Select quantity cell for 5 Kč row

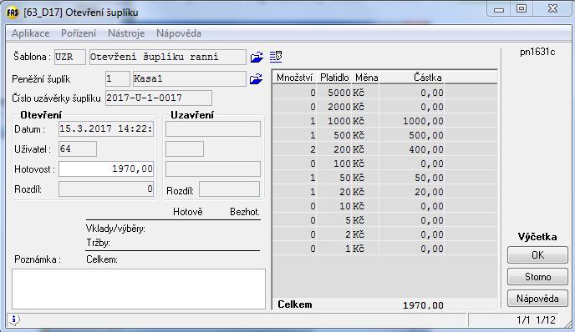(x=294, y=220)
